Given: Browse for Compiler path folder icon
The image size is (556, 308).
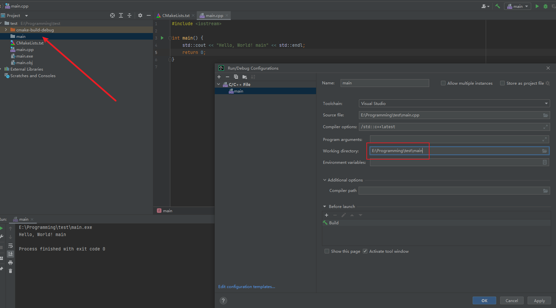Looking at the screenshot, I should click(x=546, y=191).
